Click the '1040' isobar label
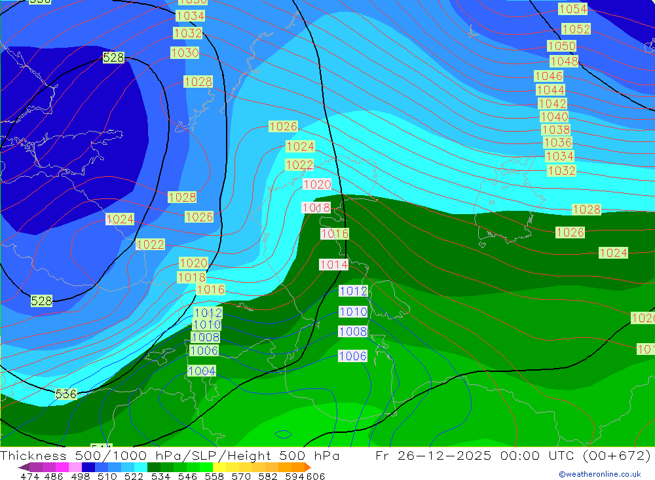 pyautogui.click(x=554, y=117)
